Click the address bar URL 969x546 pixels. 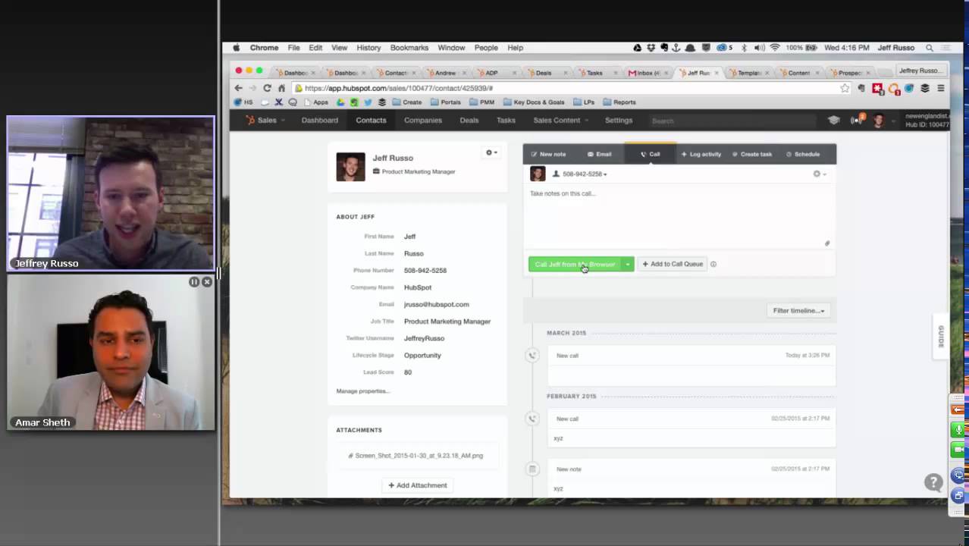(x=399, y=88)
